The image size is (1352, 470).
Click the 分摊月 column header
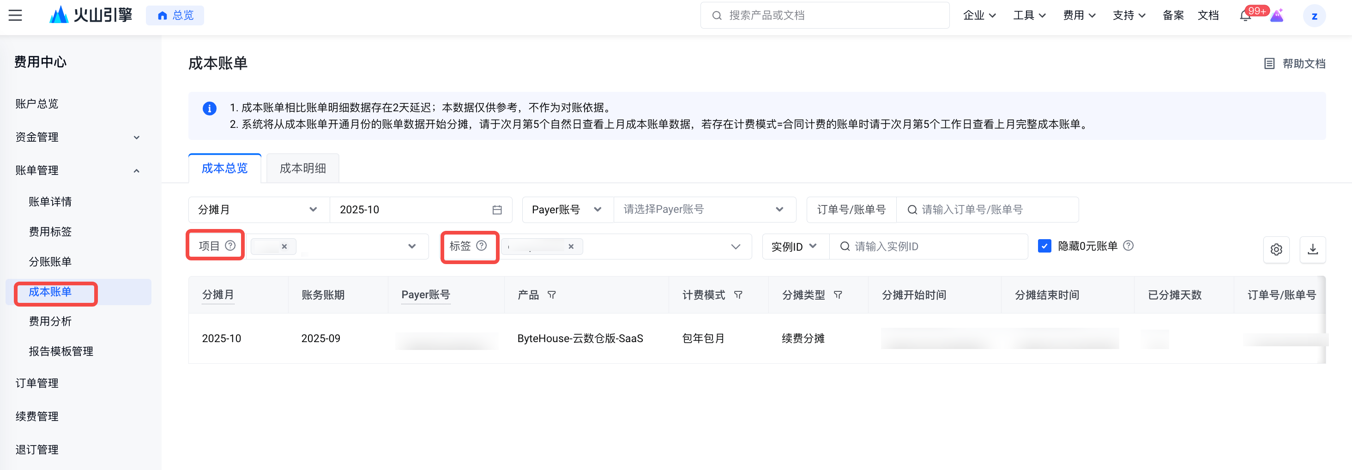click(218, 295)
